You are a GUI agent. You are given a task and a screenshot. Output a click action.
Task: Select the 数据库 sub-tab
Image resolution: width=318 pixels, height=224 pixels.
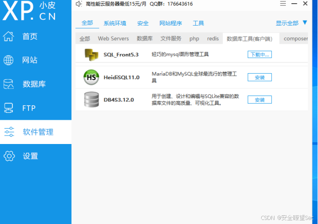(145, 38)
